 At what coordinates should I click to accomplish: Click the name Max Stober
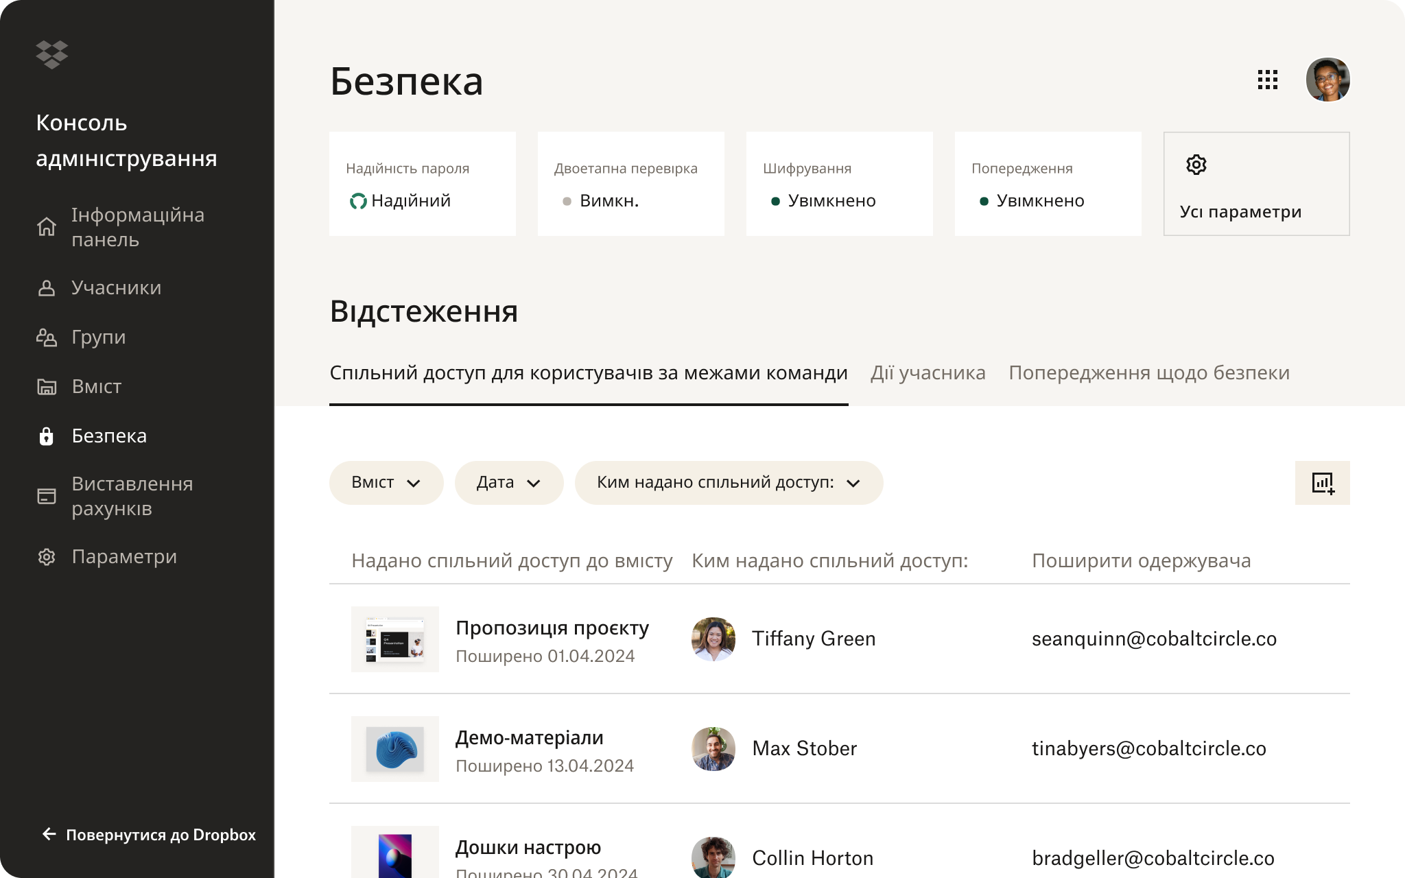point(805,748)
